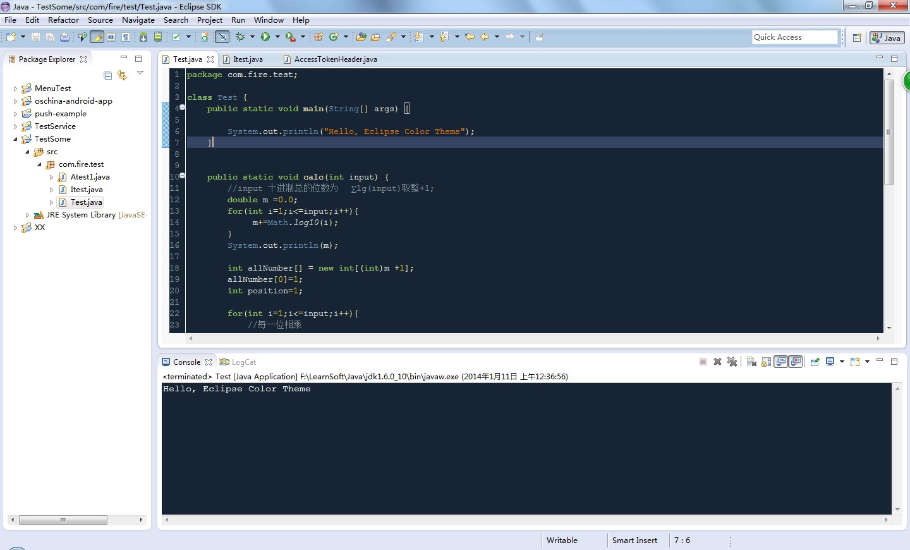Click Remove All Terminated Launches icon

point(732,362)
